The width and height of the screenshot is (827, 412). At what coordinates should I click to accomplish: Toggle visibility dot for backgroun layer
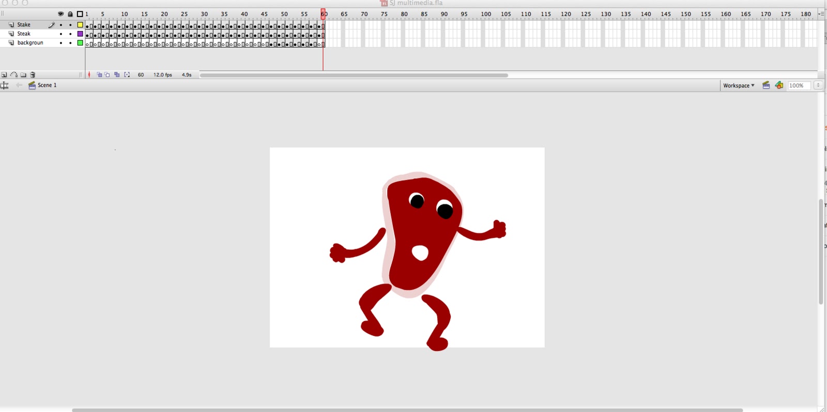point(60,43)
